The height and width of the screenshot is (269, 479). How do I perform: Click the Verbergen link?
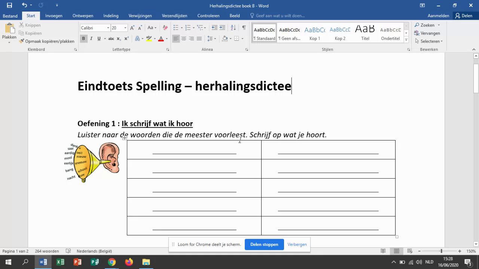pos(297,244)
